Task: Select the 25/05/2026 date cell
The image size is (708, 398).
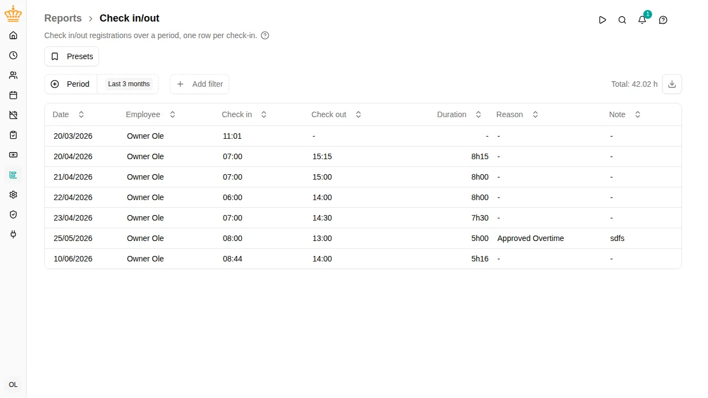Action: (x=73, y=238)
